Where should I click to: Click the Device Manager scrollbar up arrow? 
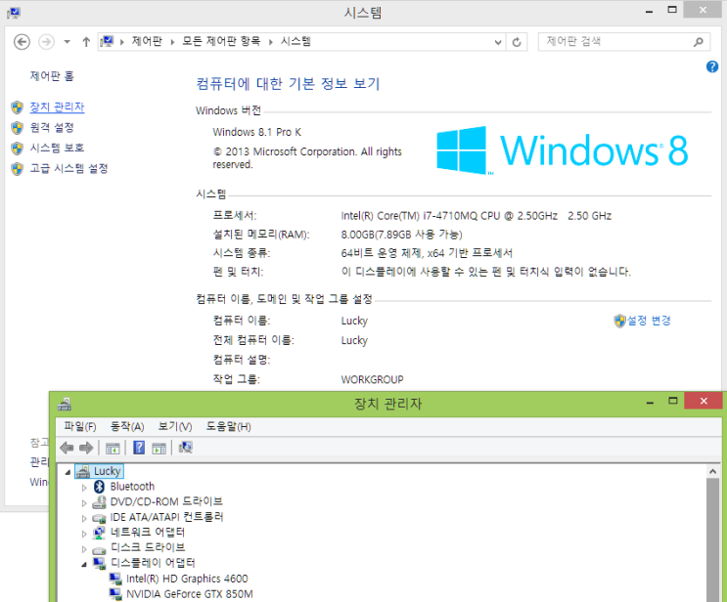tap(712, 471)
